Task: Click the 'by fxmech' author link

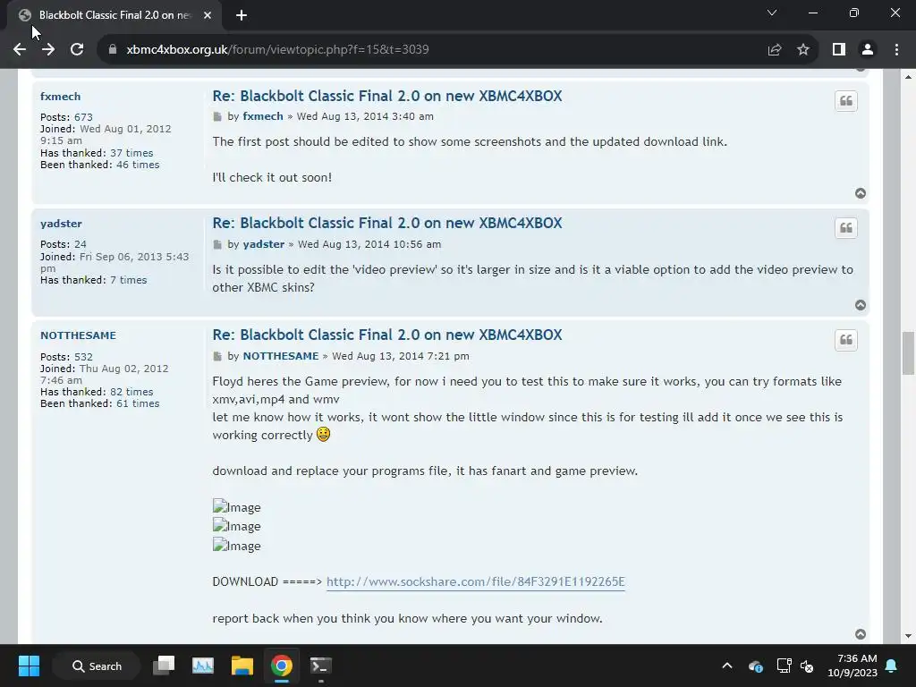Action: (263, 116)
